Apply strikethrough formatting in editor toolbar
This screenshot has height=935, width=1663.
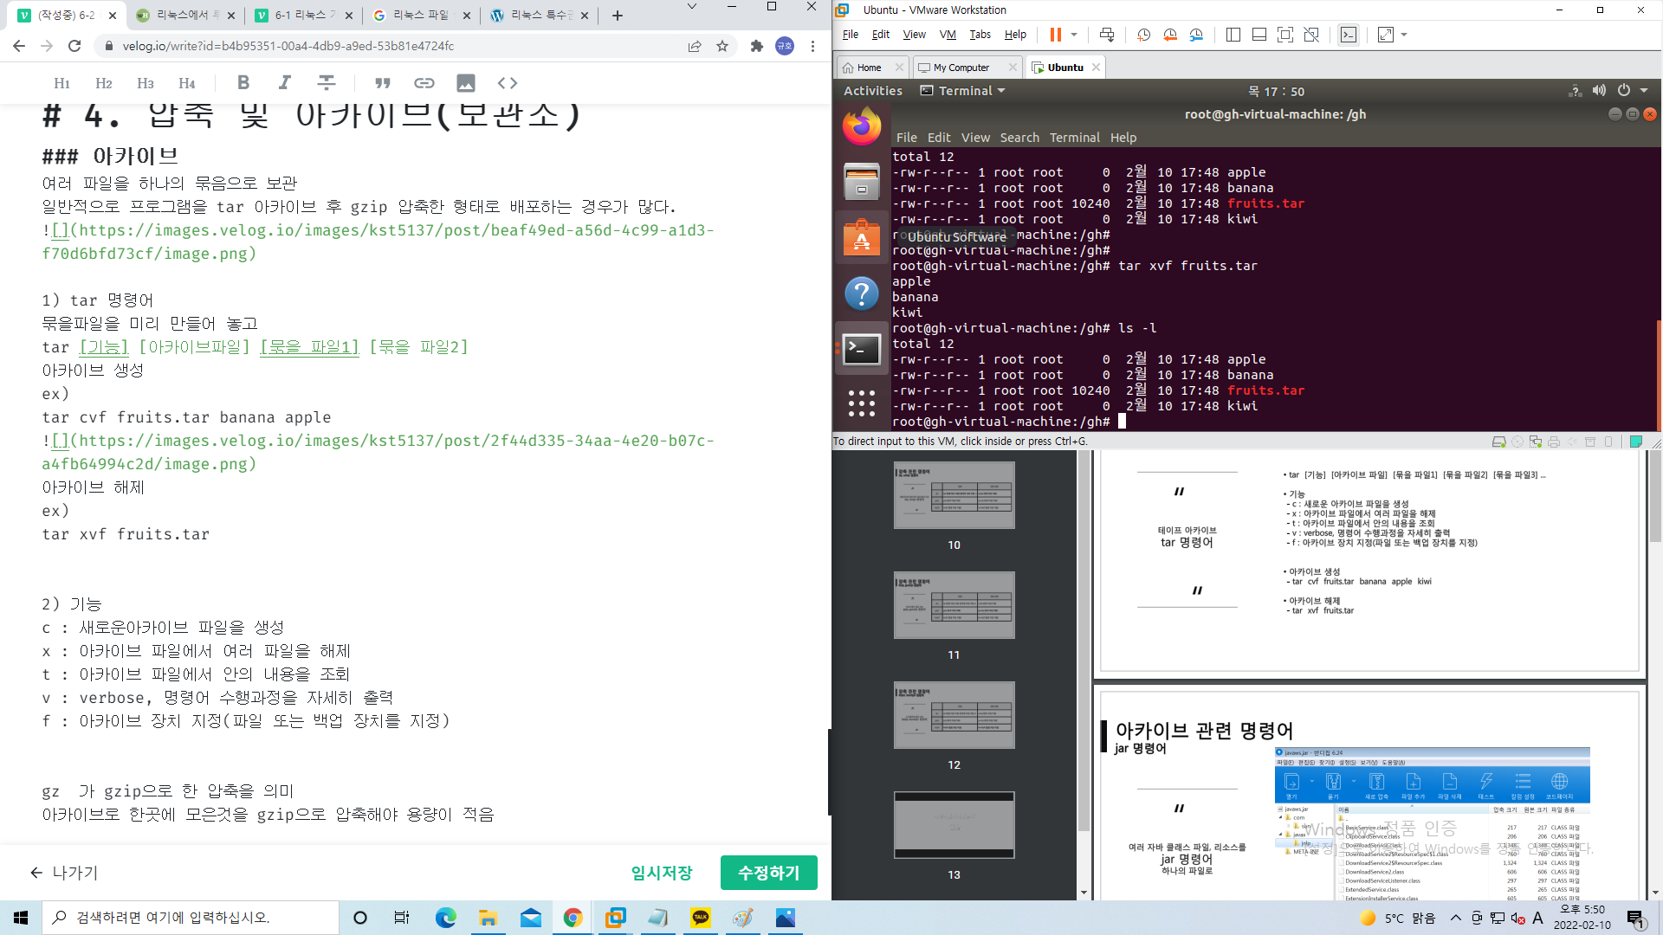pos(327,83)
